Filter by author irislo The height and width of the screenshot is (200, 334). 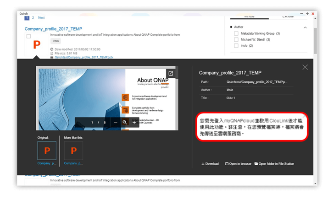(x=236, y=45)
